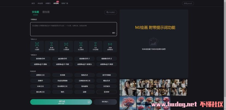Viewport: 226px width, 110px height.
Task: Toggle the 未来主义 style
Action: click(x=40, y=86)
